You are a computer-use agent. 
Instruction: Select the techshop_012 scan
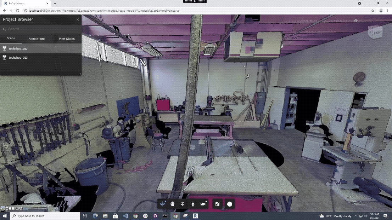(x=18, y=48)
